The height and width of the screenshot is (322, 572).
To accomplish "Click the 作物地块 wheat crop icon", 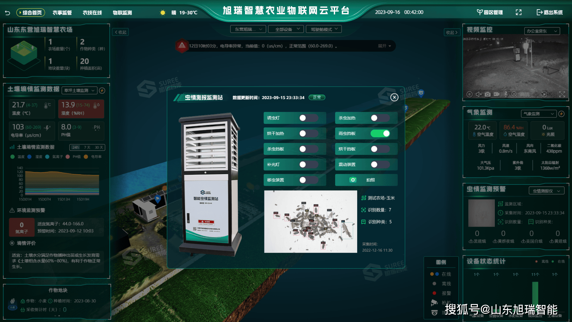I will tap(13, 304).
